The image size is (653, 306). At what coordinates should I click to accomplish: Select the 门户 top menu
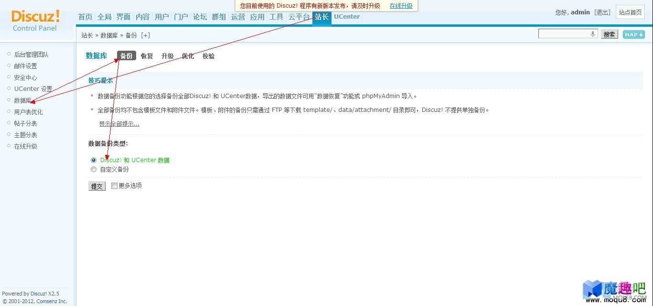181,17
